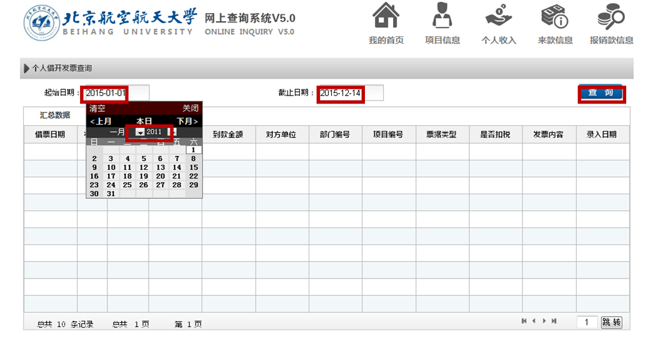658x339 pixels.
Task: Click 查询 search button
Action: pos(601,93)
